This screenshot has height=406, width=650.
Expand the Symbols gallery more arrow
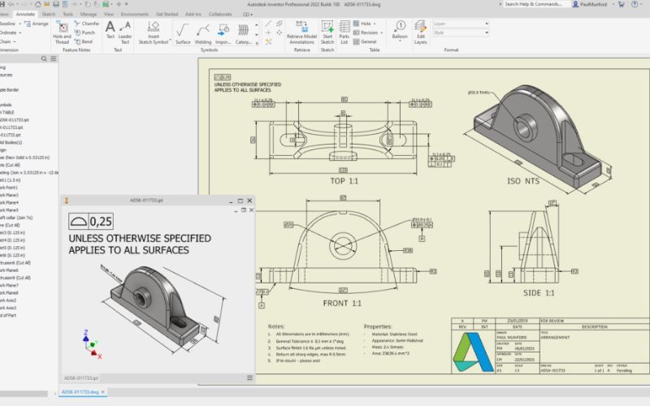tap(257, 42)
